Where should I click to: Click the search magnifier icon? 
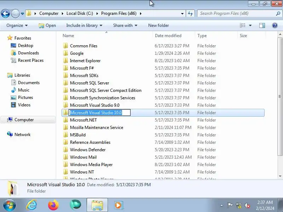[278, 13]
